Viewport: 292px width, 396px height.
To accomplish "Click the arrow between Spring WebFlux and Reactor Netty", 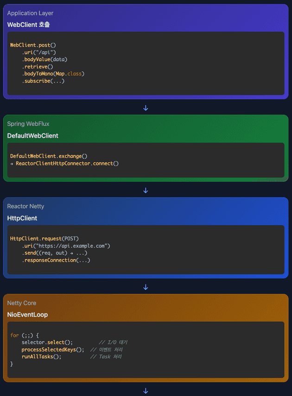I will [146, 190].
